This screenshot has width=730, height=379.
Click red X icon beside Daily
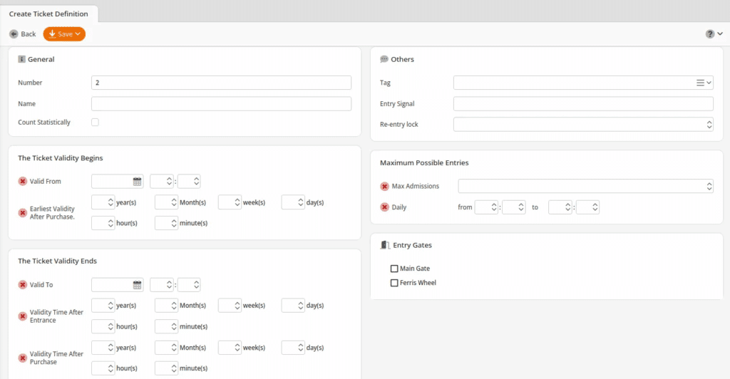pos(384,207)
